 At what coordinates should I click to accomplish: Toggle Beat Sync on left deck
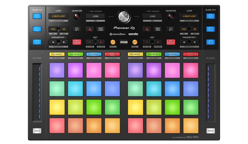click(101, 29)
